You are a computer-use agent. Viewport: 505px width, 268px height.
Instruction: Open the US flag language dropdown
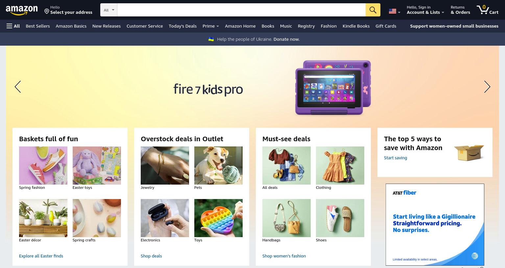[x=395, y=11]
